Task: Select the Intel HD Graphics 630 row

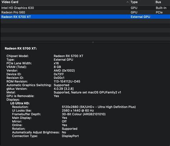Action: coord(85,8)
